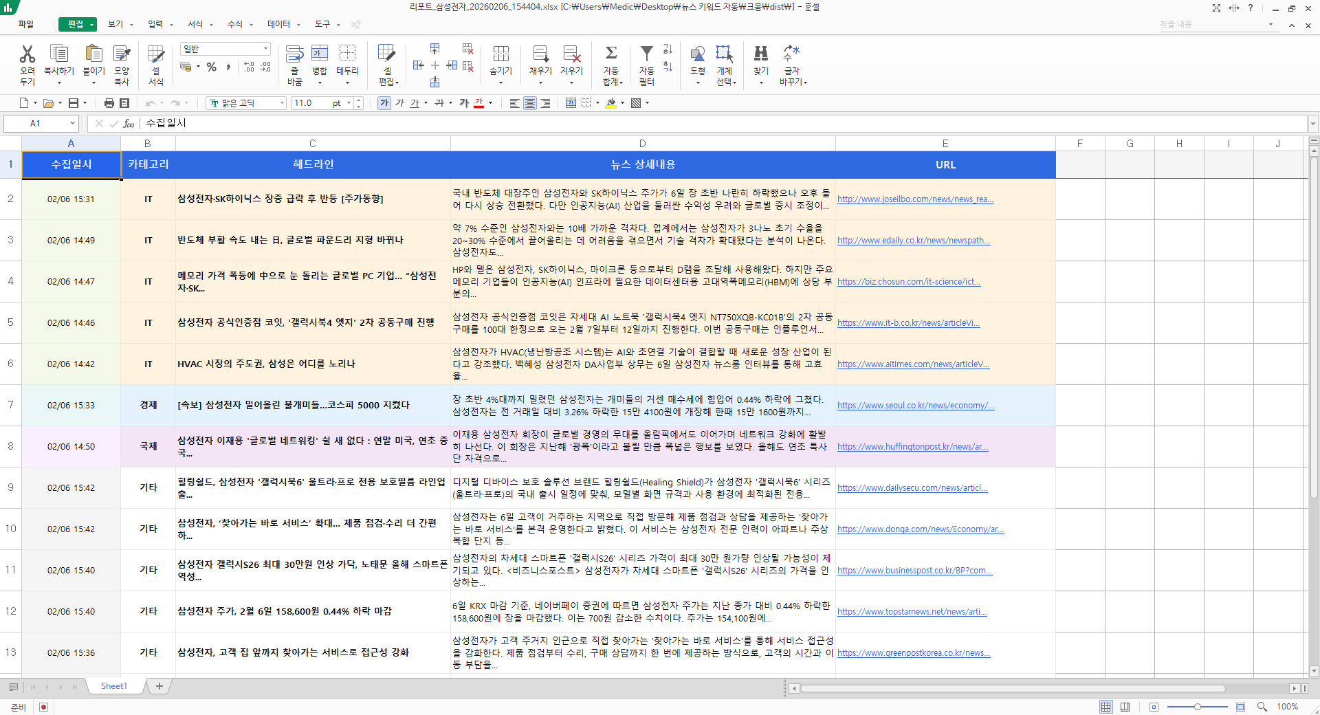
Task: Switch to normal grid view in status bar
Action: point(1106,707)
